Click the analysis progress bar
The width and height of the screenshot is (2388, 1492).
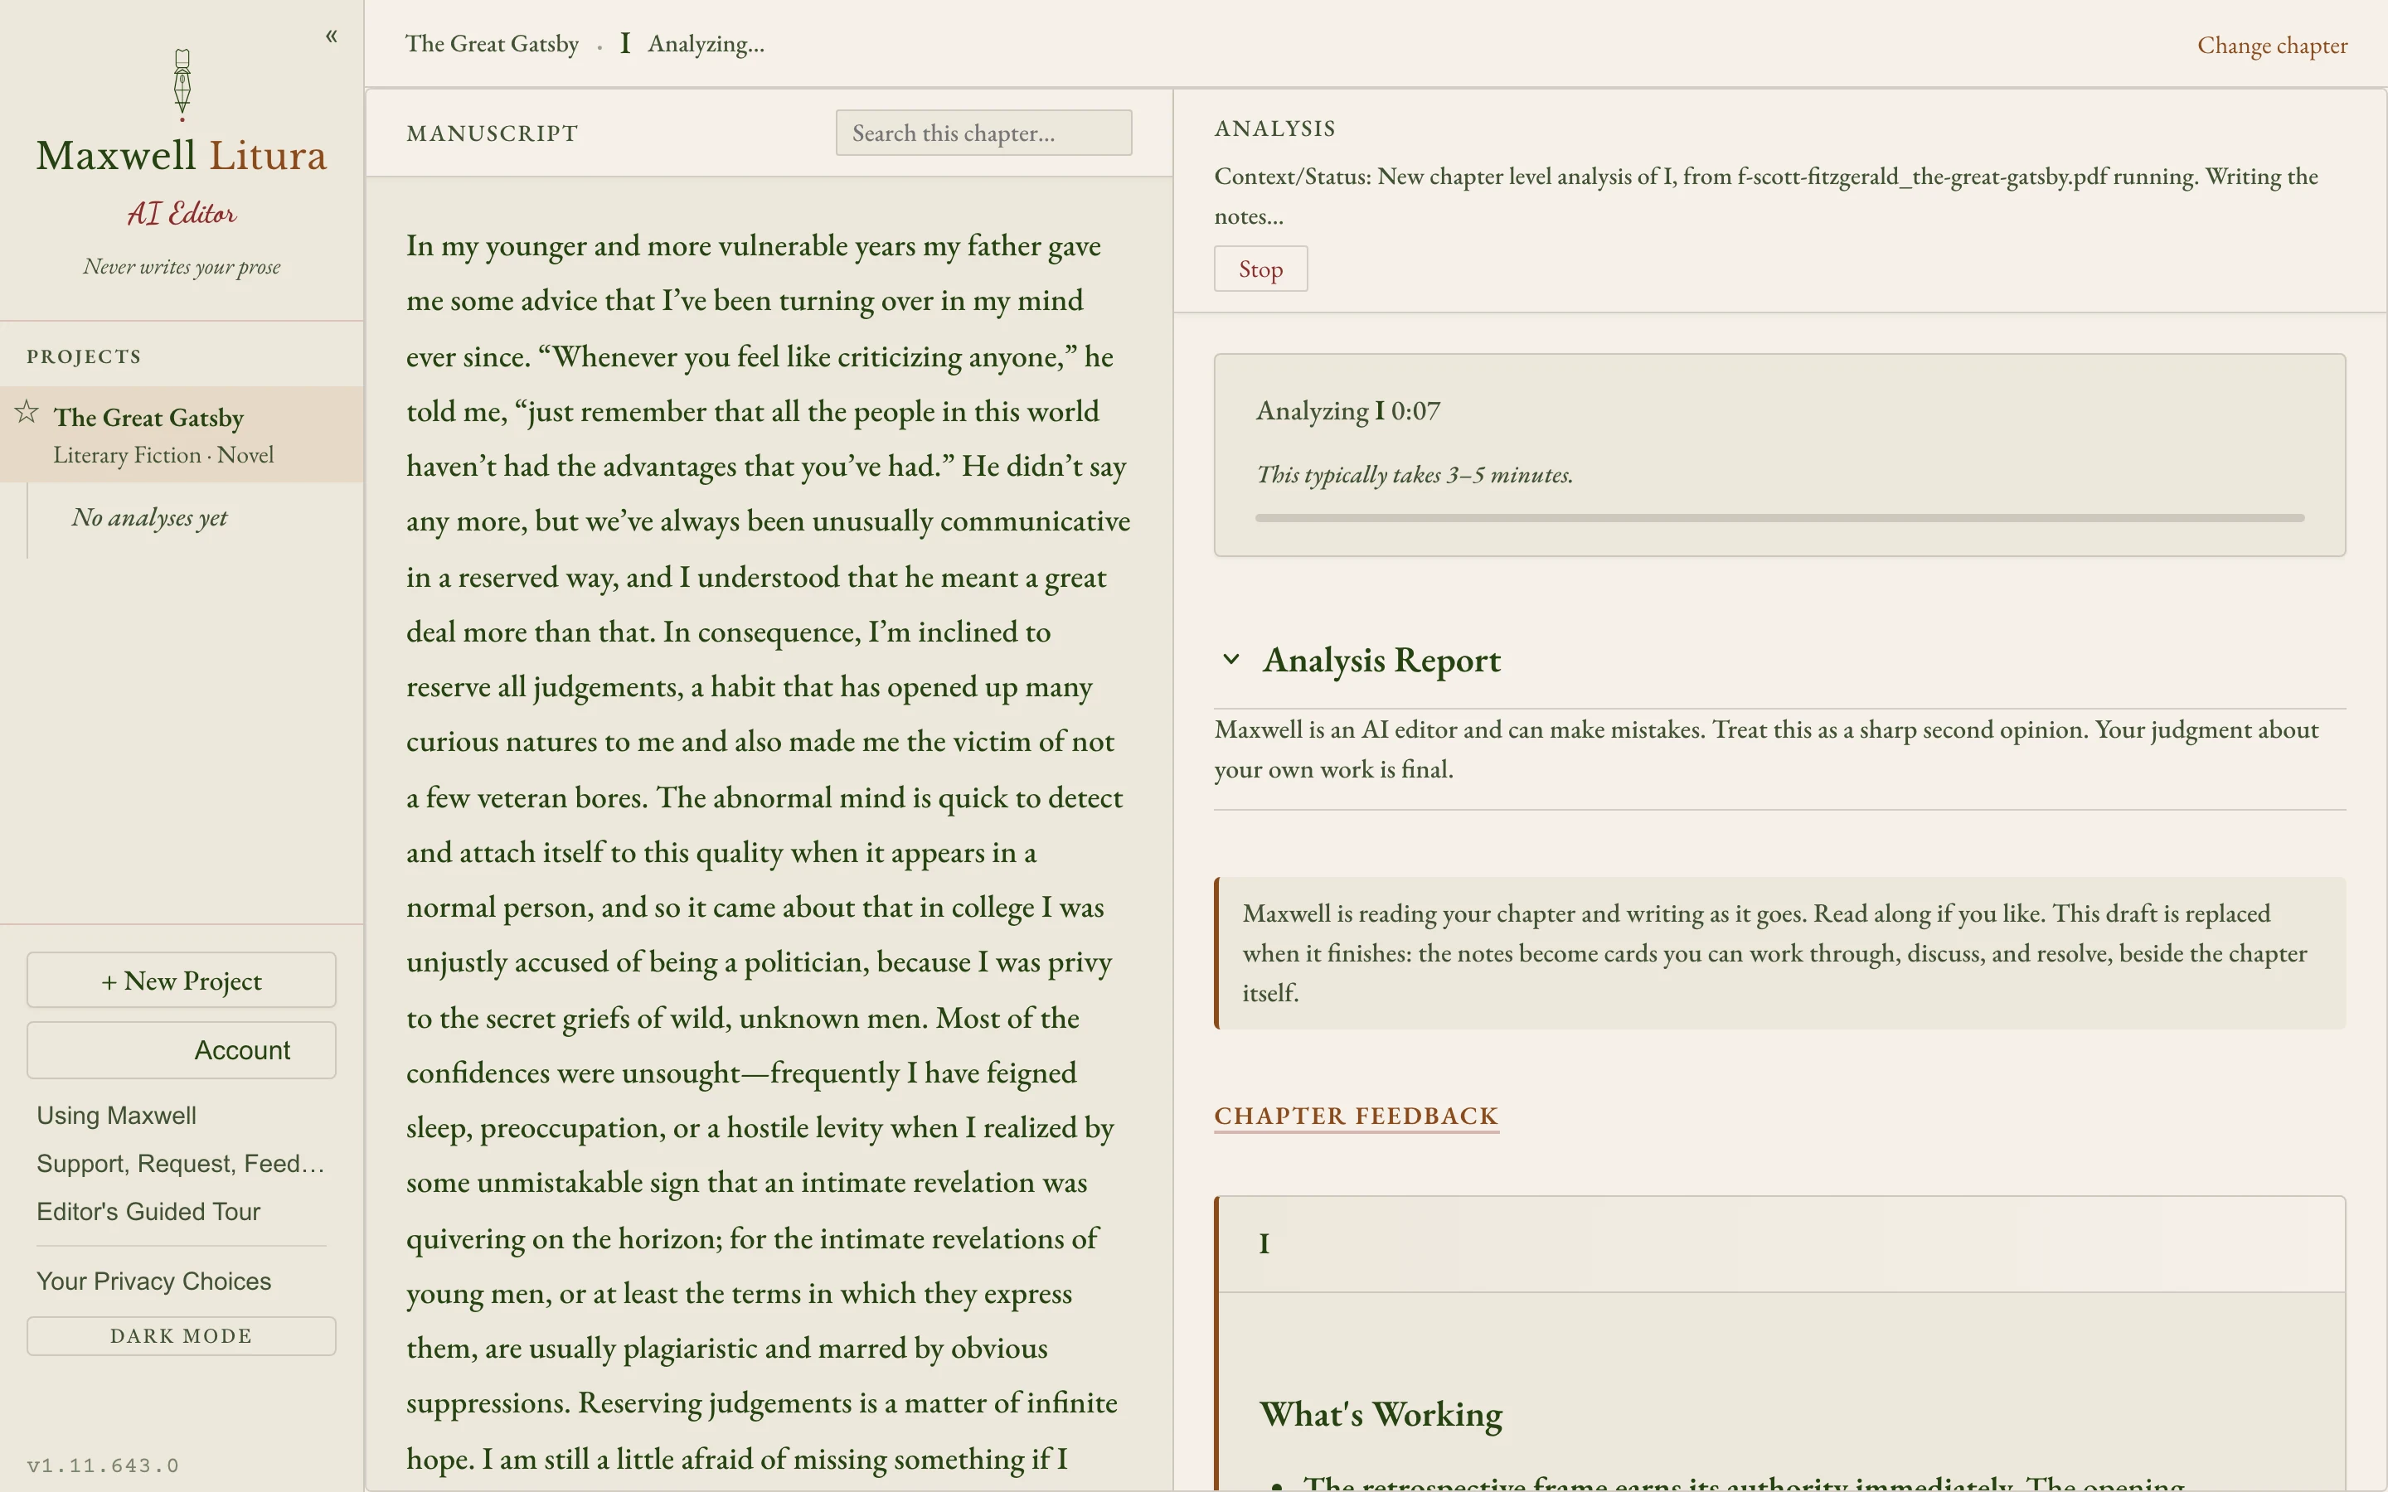coord(1779,518)
